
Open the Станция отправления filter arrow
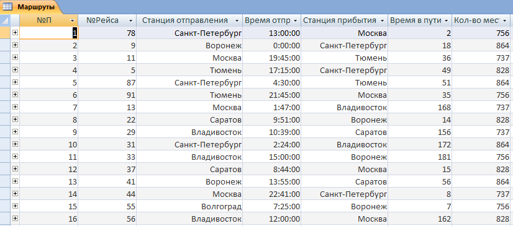point(237,20)
